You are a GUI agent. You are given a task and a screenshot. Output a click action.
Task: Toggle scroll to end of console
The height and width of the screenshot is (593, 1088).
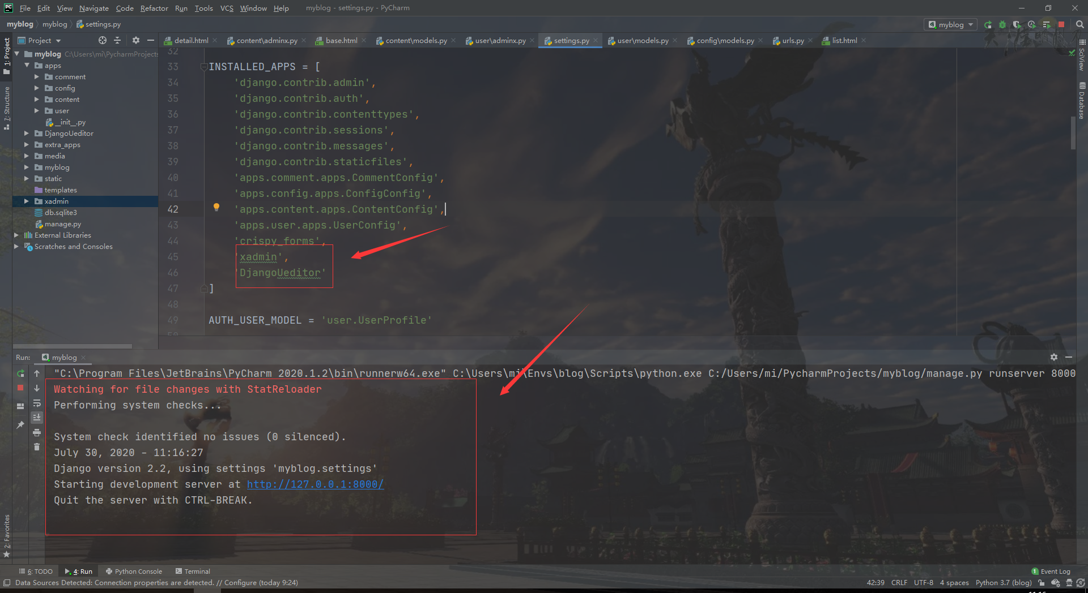(x=37, y=418)
